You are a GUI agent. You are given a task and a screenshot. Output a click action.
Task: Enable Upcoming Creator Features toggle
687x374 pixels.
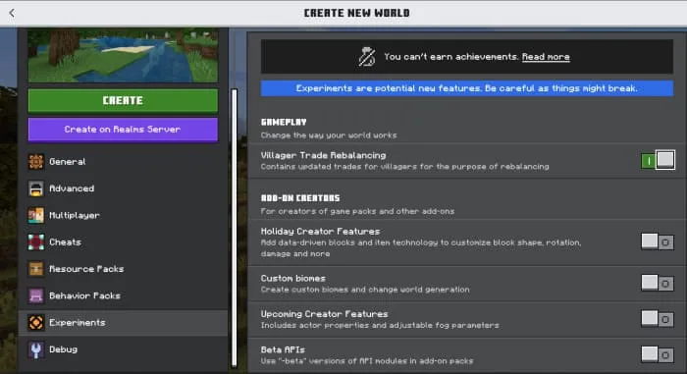click(x=658, y=319)
